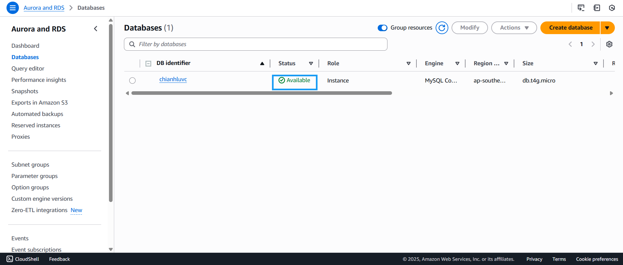
Task: Open Option groups page
Action: 30,187
